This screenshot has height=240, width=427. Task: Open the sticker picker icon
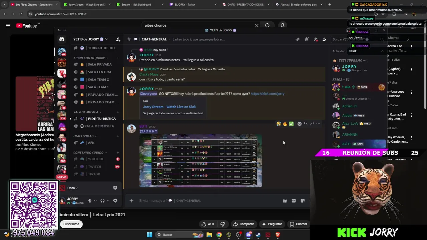pos(303,201)
